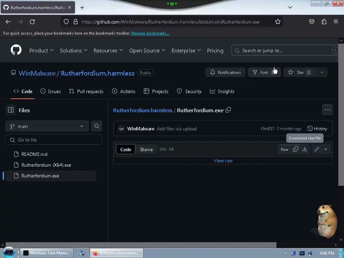The image size is (344, 258).
Task: Expand Resources menu
Action: click(108, 50)
